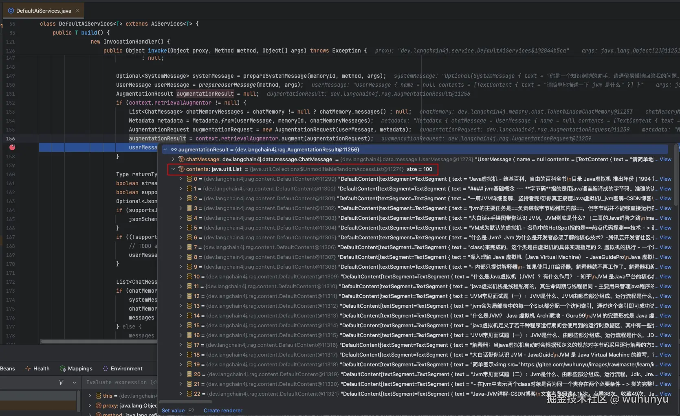Click line number 156 in the gutter
The height and width of the screenshot is (416, 680).
pos(10,138)
